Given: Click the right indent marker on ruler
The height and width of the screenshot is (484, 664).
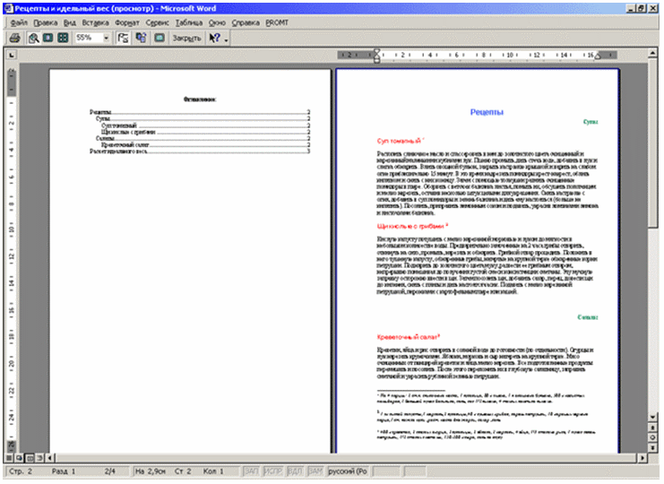Looking at the screenshot, I should [598, 56].
